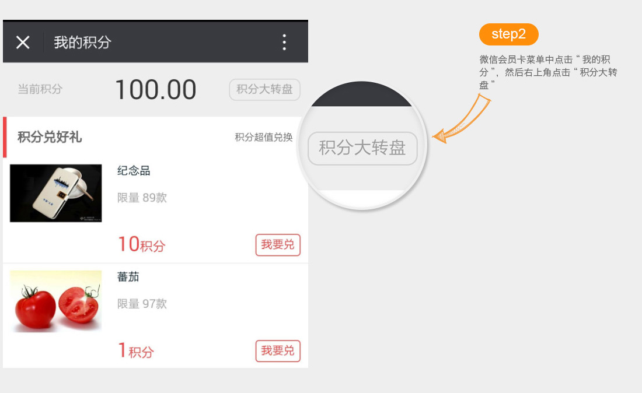Open the 纪念品 phone case thumbnail

click(56, 193)
